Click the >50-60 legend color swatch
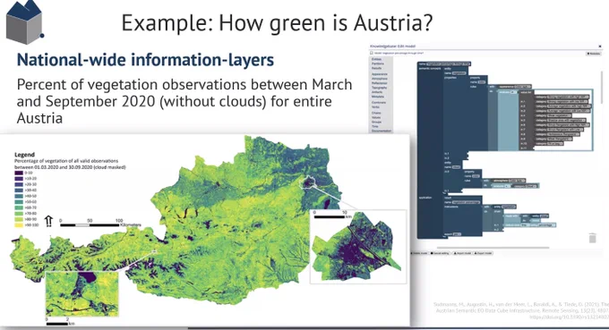This screenshot has width=609, height=330. tap(19, 202)
